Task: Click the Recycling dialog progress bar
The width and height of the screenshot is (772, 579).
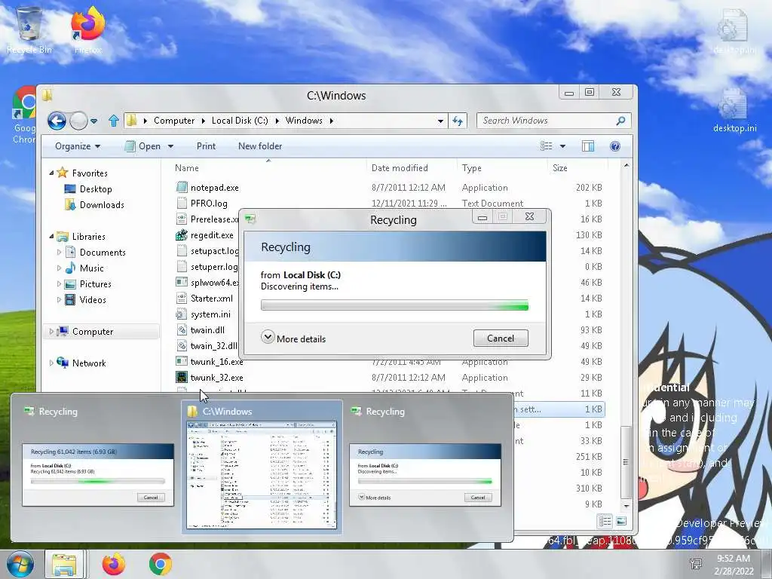Action: click(x=394, y=306)
